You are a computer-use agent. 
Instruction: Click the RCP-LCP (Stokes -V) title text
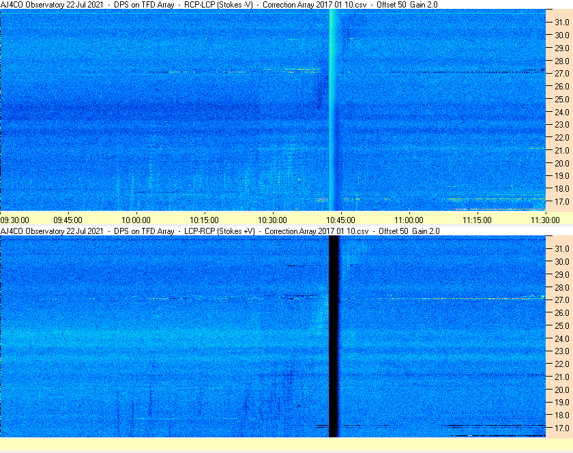[x=218, y=5]
